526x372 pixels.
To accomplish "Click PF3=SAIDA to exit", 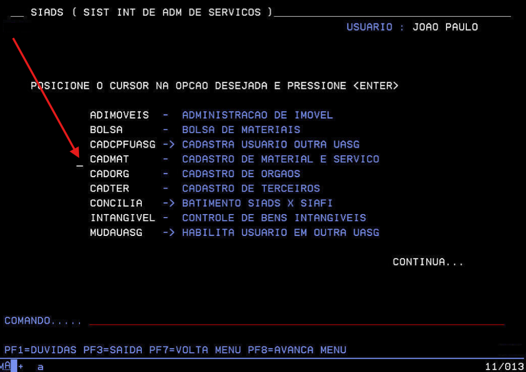I will point(113,350).
